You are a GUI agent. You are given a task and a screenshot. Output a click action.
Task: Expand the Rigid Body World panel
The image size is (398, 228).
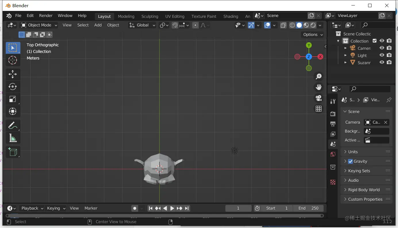tap(366, 190)
